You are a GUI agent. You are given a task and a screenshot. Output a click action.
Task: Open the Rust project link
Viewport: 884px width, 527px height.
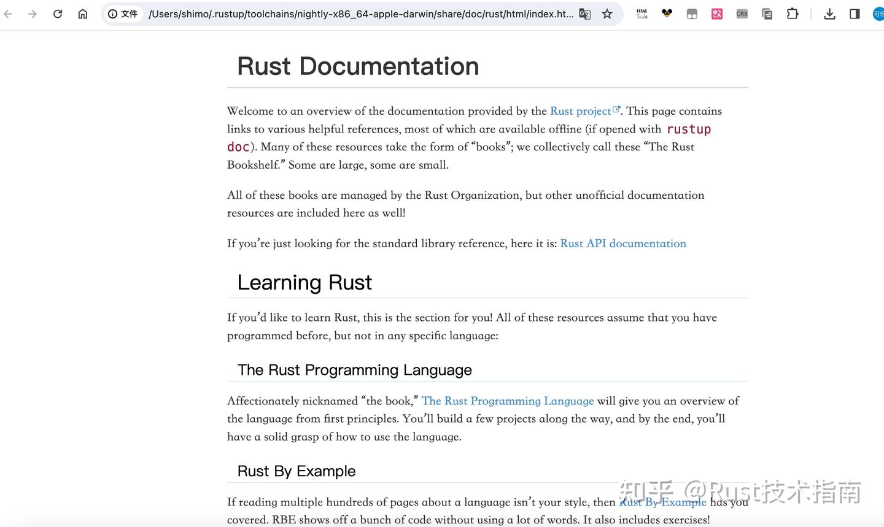581,111
